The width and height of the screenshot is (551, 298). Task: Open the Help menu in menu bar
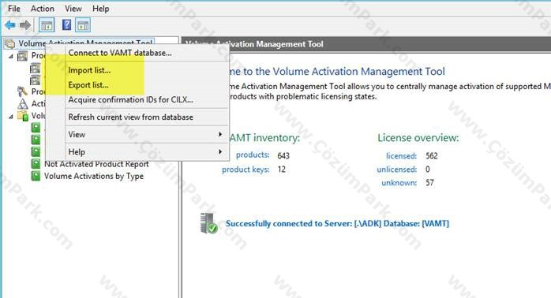[x=101, y=9]
